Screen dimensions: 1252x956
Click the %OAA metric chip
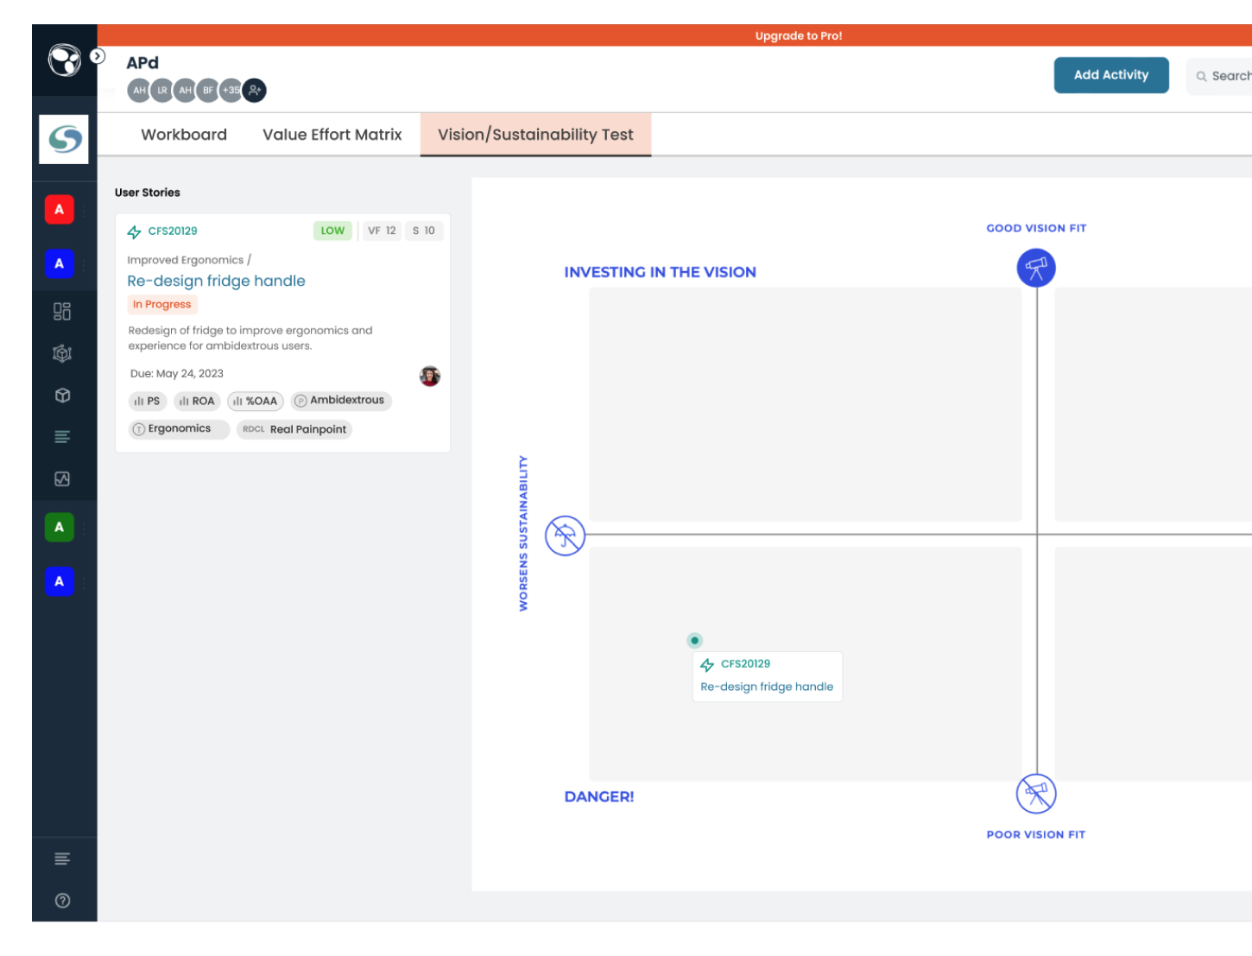256,401
